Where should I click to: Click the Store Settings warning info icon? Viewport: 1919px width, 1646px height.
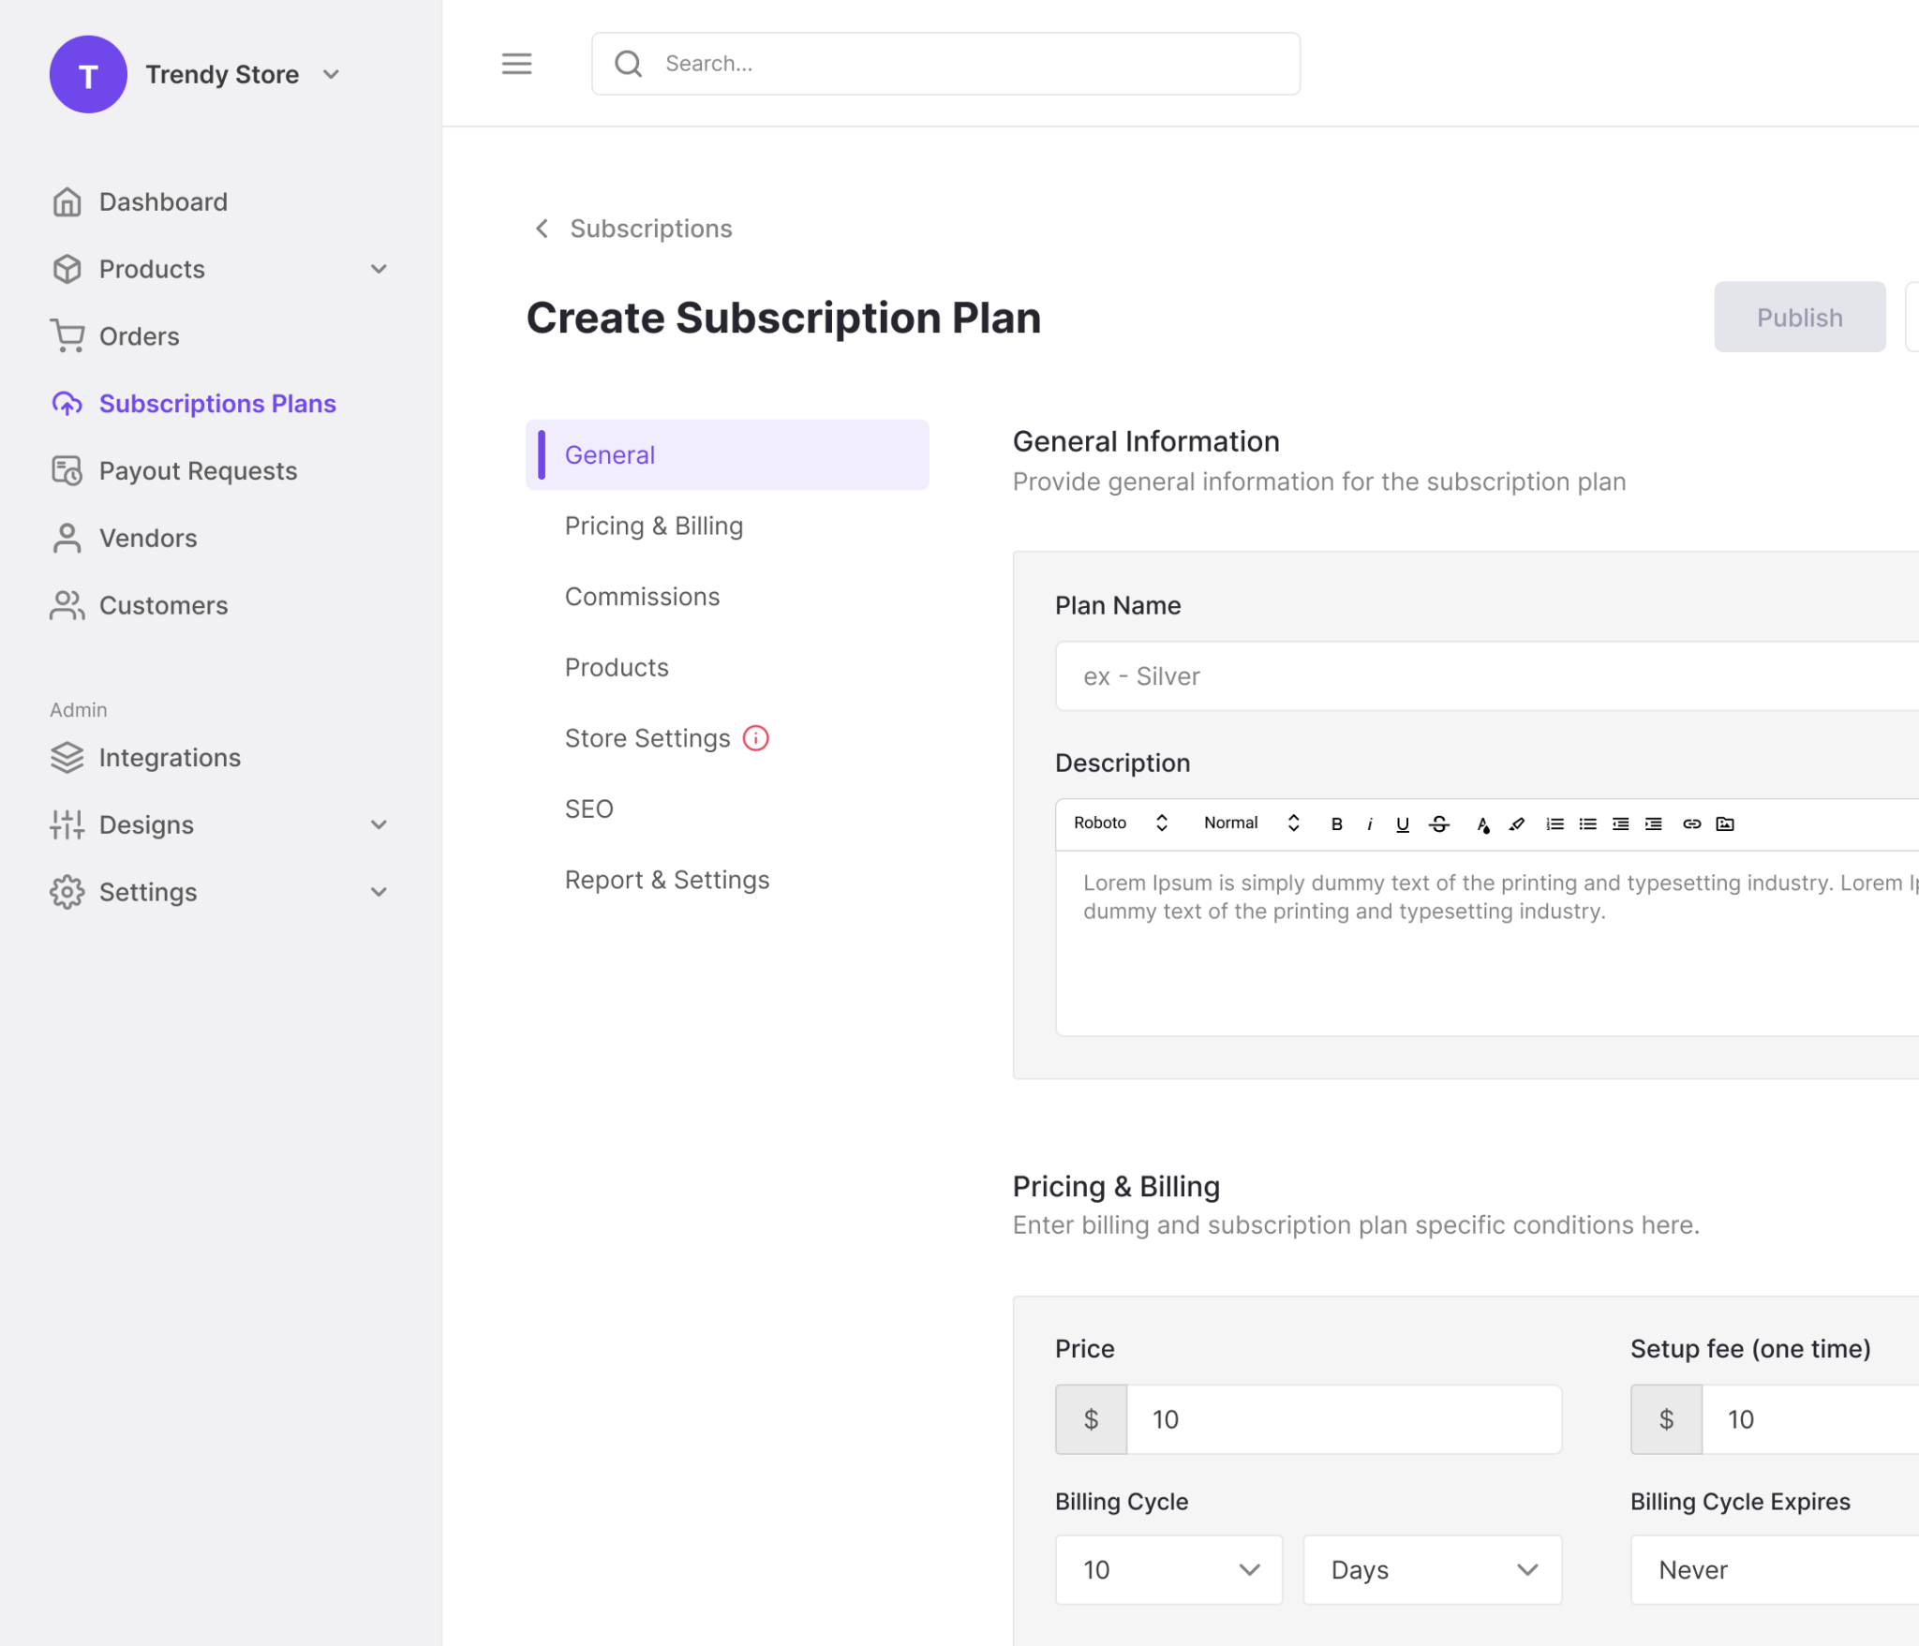point(755,737)
